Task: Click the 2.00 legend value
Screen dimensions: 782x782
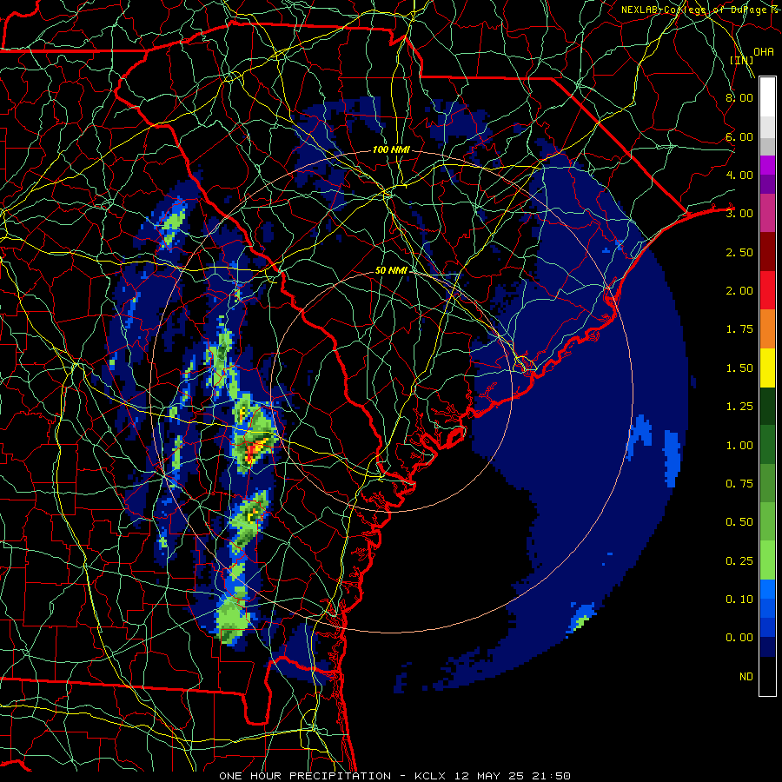Action: [x=739, y=291]
